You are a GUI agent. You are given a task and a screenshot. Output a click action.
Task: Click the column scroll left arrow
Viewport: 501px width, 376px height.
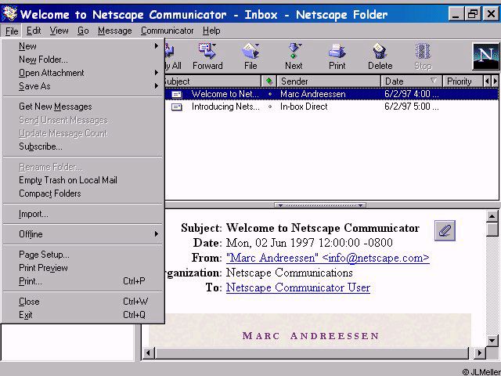coord(487,81)
